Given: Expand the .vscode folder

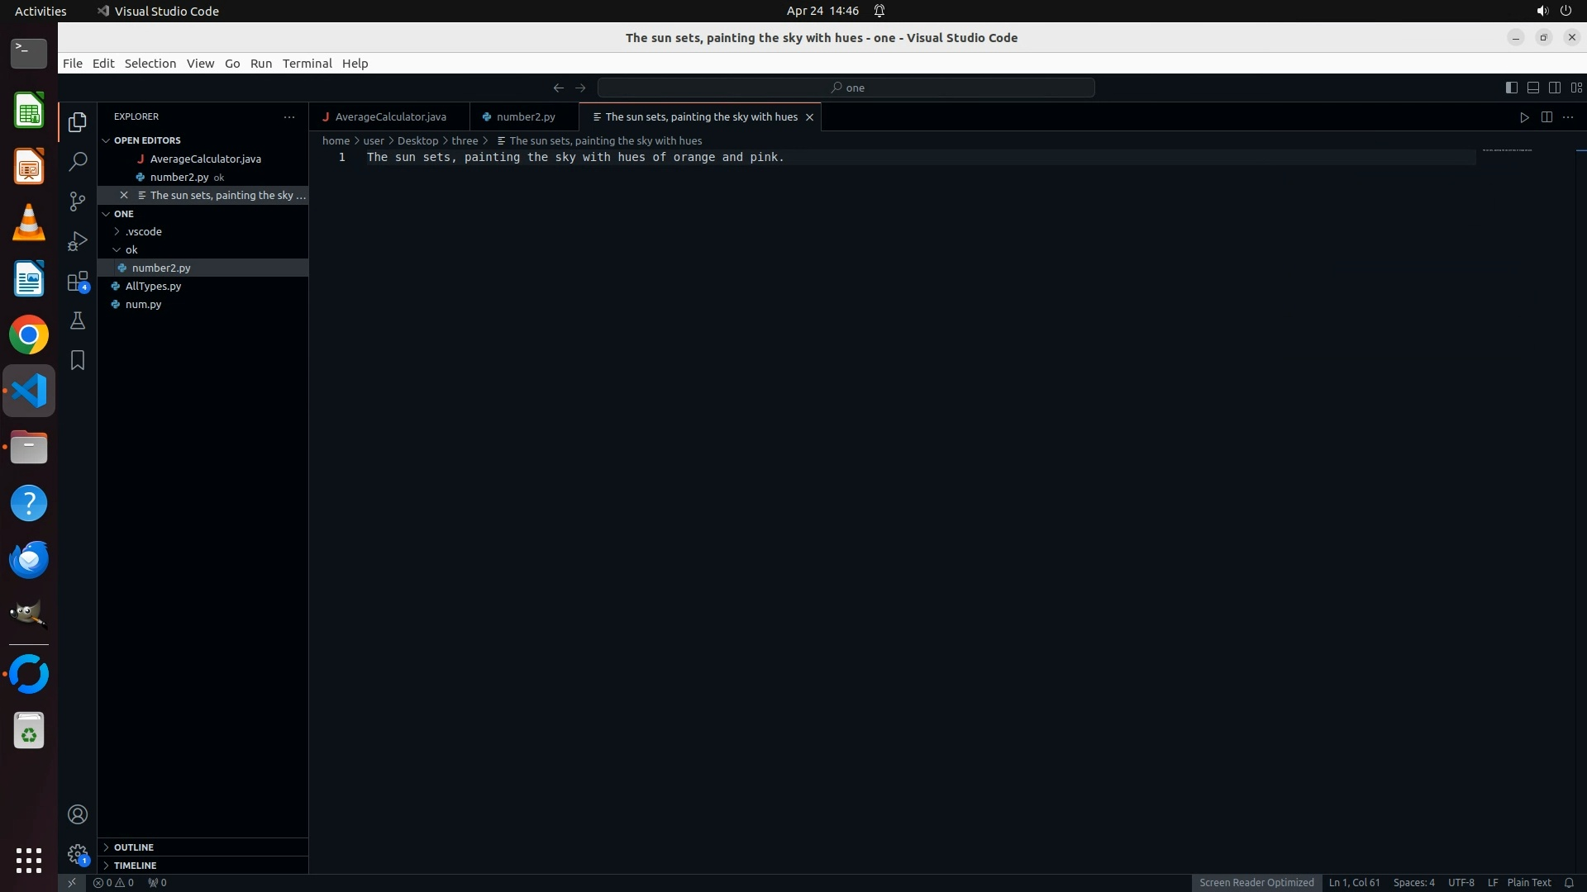Looking at the screenshot, I should tap(144, 231).
